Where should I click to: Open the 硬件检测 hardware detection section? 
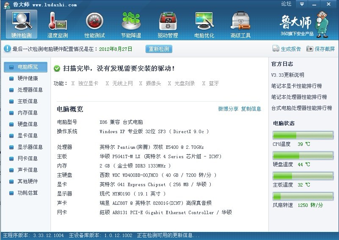pos(22,25)
